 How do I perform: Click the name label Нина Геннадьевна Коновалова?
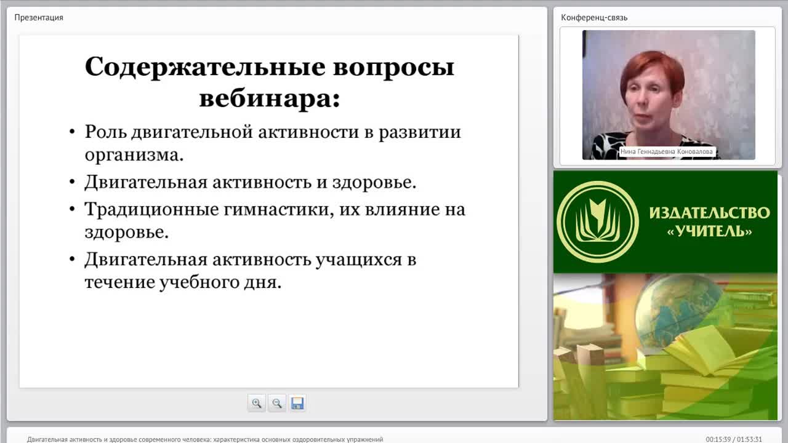pyautogui.click(x=668, y=151)
